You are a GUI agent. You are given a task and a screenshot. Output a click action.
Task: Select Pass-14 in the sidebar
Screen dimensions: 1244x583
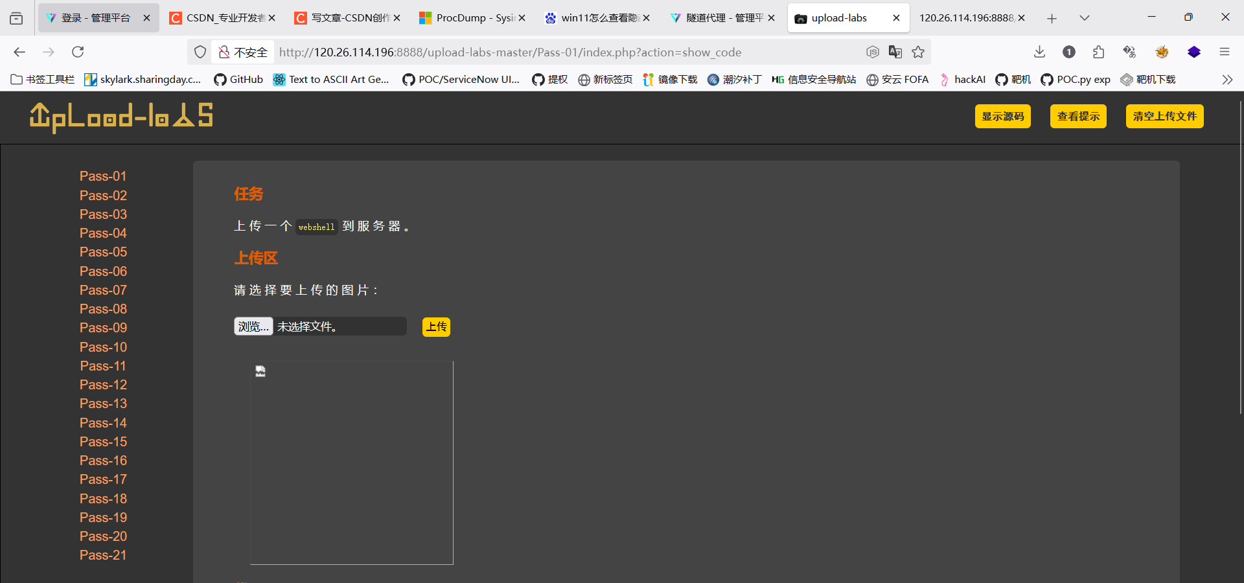click(x=103, y=423)
